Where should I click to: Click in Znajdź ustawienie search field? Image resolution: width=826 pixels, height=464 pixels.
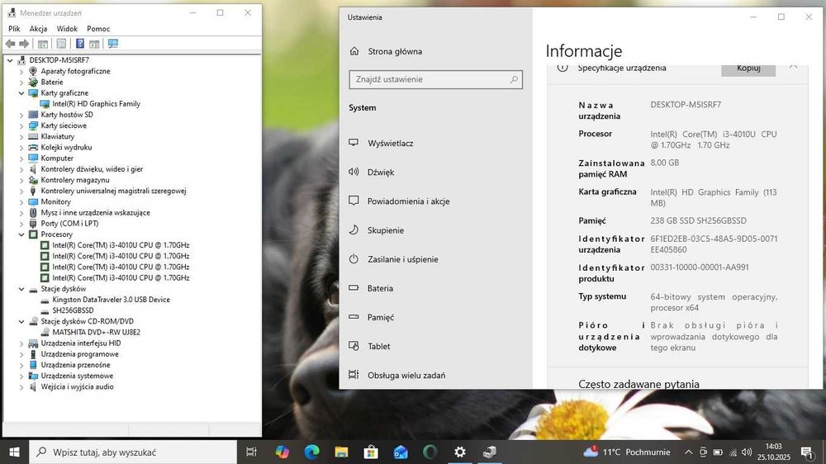(435, 79)
